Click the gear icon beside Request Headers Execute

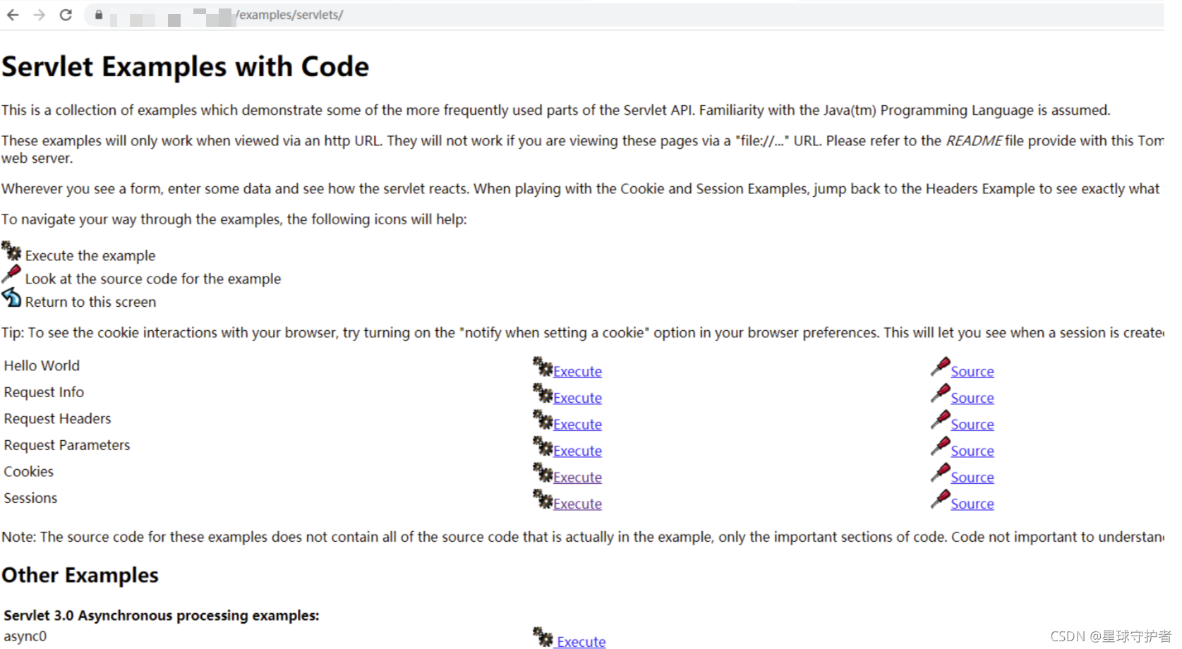pos(543,419)
